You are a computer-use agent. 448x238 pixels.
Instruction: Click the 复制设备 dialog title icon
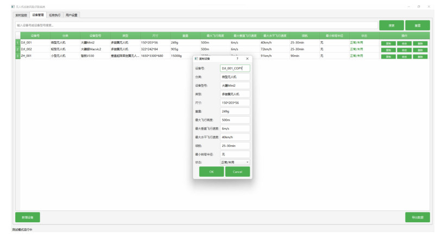pos(197,59)
